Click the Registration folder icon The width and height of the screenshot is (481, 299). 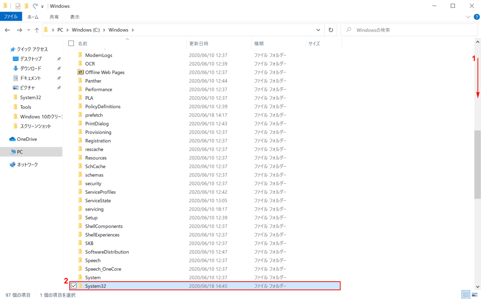point(80,141)
